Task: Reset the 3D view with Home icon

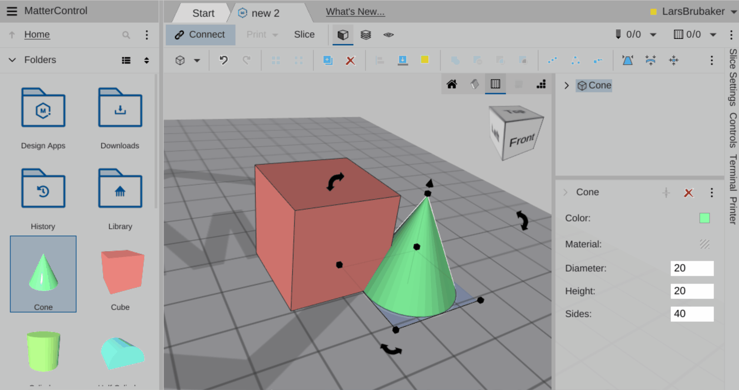Action: pos(452,84)
